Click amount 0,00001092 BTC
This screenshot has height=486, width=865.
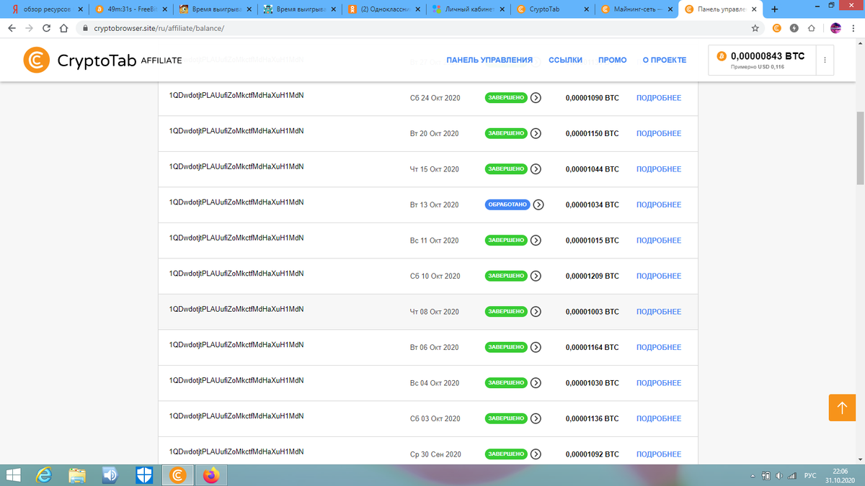coord(592,454)
